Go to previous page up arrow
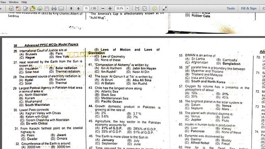The image size is (265, 149). click(71, 8)
